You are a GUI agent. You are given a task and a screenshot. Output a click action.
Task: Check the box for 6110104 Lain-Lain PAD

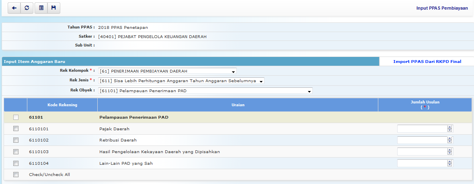point(16,163)
